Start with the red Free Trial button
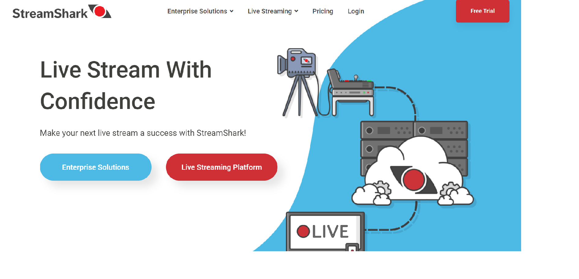The height and width of the screenshot is (279, 579). [482, 11]
